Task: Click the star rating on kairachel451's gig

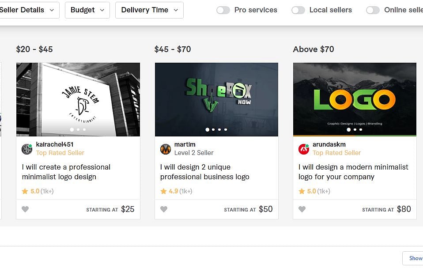Action: click(x=25, y=191)
